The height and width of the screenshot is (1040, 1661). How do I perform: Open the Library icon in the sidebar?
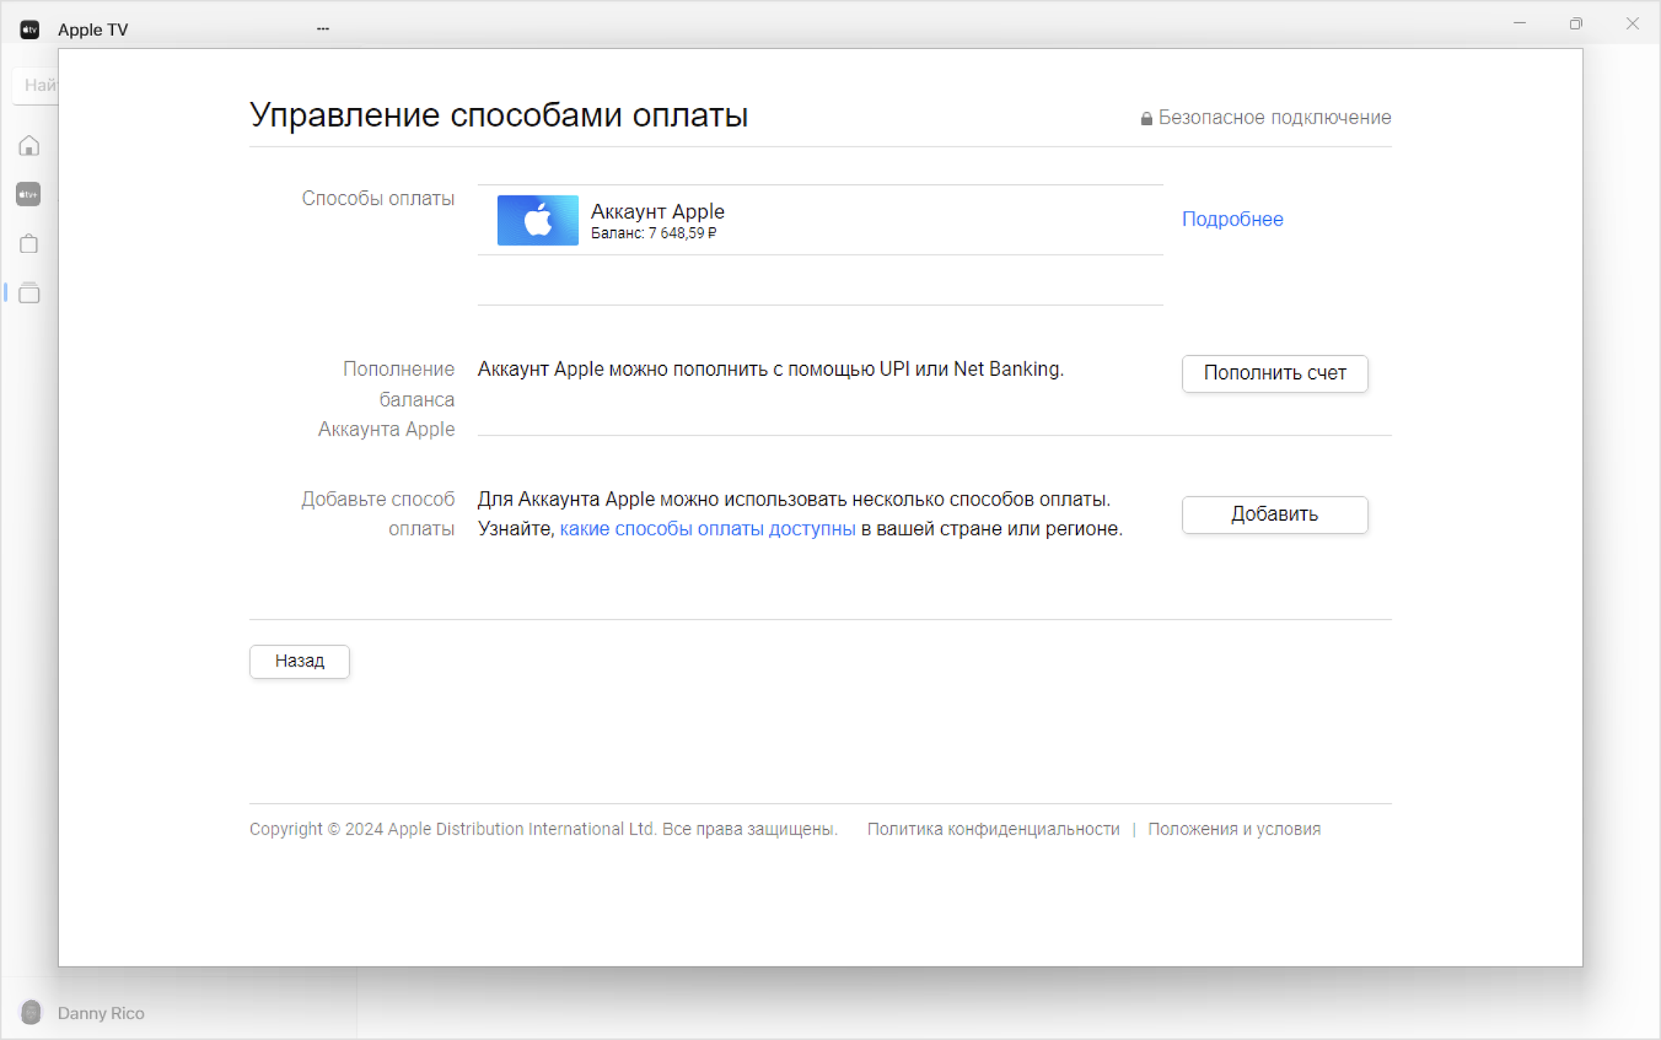pos(28,293)
